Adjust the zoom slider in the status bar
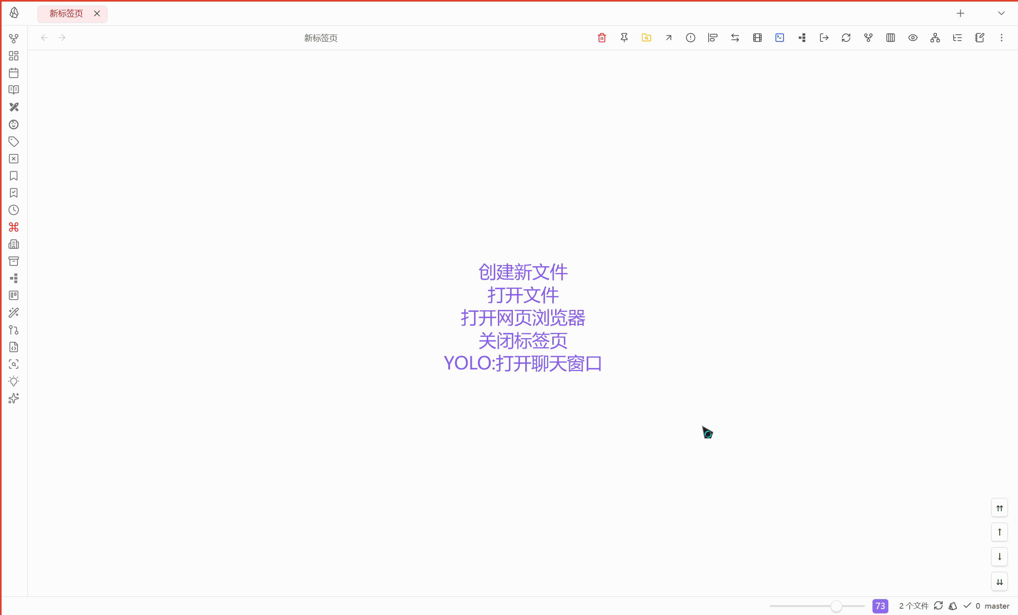 837,606
